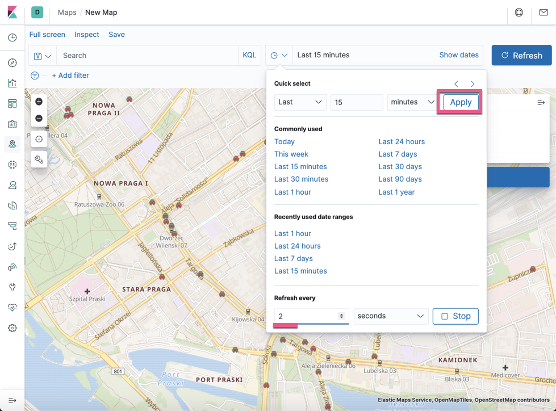Open the space selector D avatar

pyautogui.click(x=37, y=12)
